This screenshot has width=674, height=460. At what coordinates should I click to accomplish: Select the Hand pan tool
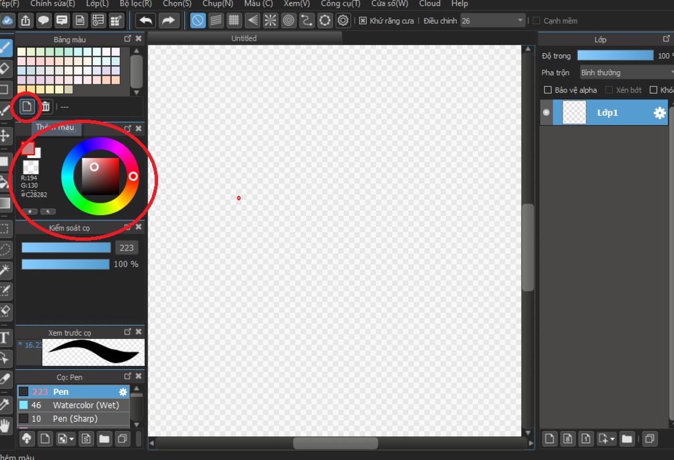point(5,426)
